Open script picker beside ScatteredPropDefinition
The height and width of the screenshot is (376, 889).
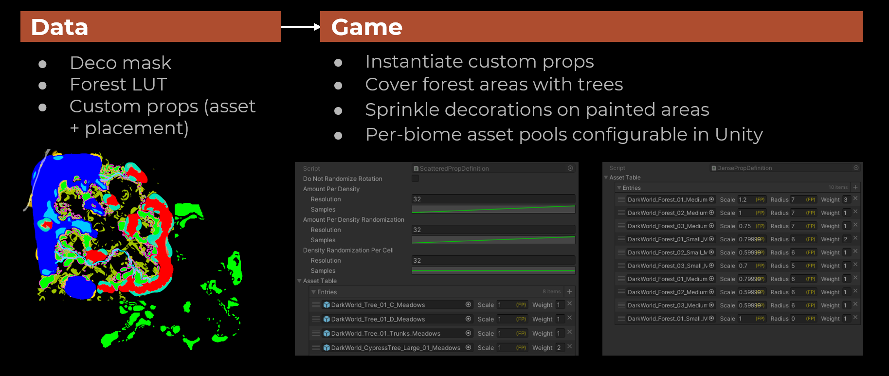click(x=570, y=168)
